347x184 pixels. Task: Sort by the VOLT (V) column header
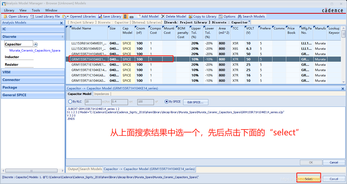pyautogui.click(x=251, y=32)
